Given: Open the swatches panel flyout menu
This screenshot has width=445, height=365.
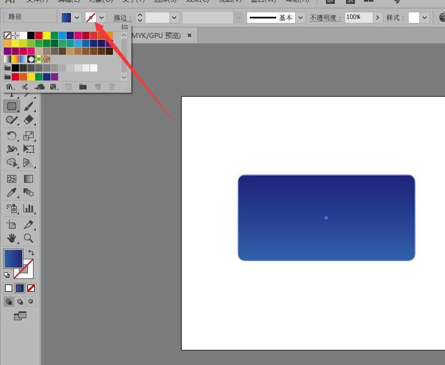Looking at the screenshot, I should coord(125,27).
